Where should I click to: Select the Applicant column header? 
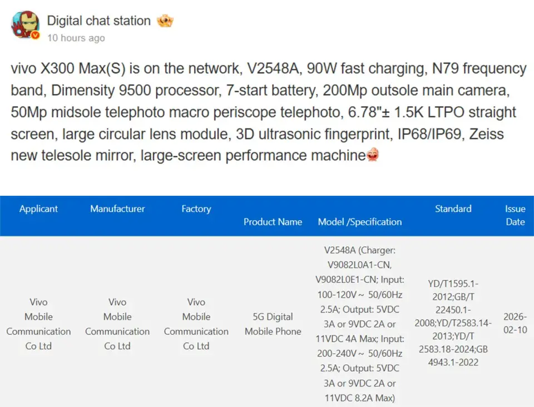coord(38,209)
